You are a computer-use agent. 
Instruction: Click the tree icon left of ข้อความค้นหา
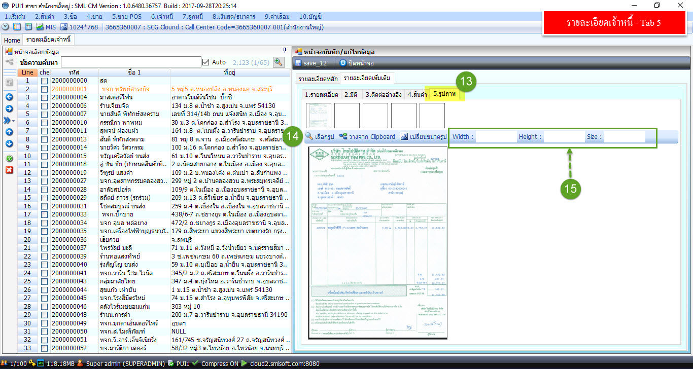tap(9, 62)
